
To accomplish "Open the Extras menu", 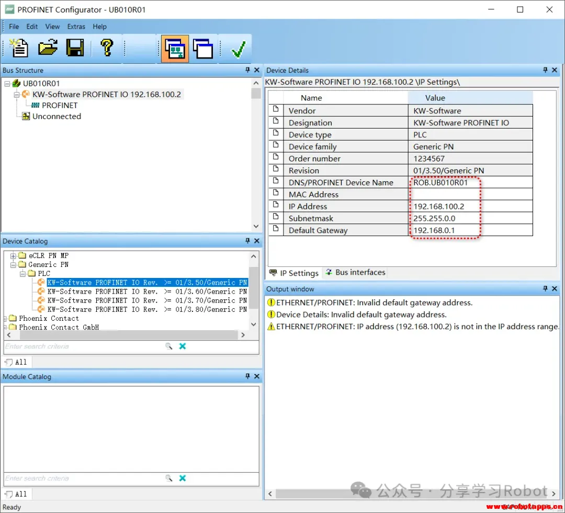I will click(76, 27).
